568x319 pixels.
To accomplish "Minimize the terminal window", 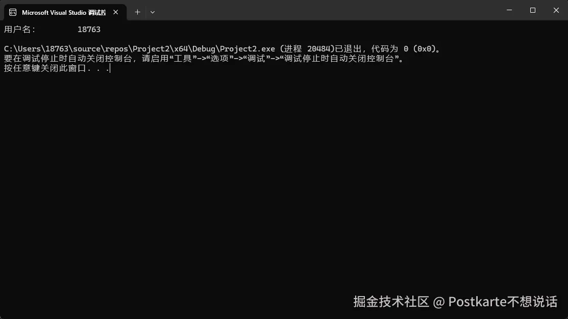I will [509, 10].
